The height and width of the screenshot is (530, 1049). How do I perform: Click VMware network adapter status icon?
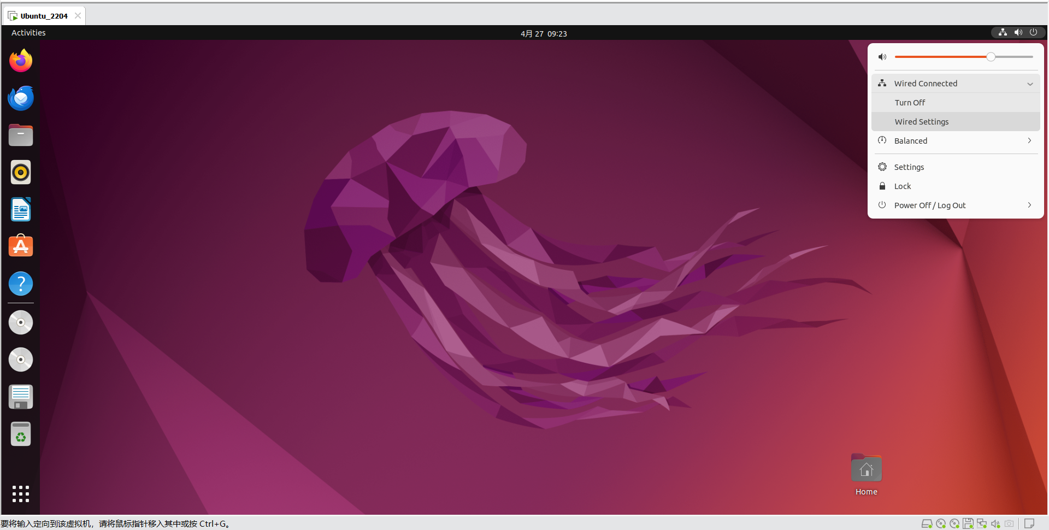click(x=982, y=523)
